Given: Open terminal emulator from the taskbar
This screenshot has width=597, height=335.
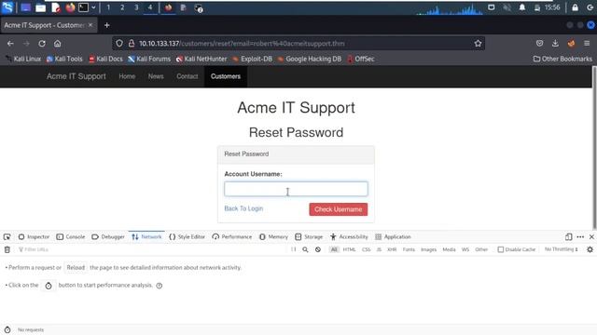Looking at the screenshot, I should tap(83, 7).
